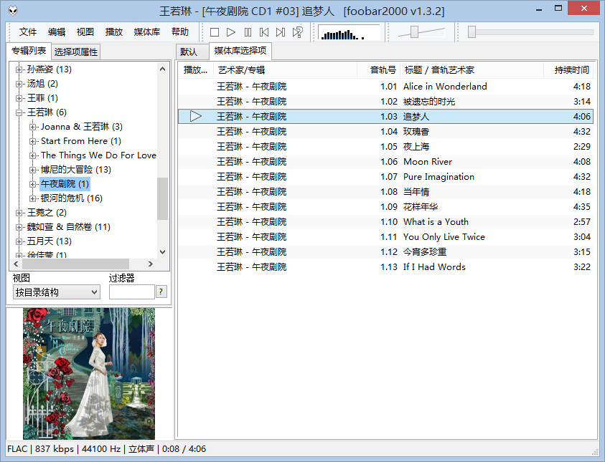The image size is (605, 462).
Task: Select the track What is a Youth
Action: point(386,222)
